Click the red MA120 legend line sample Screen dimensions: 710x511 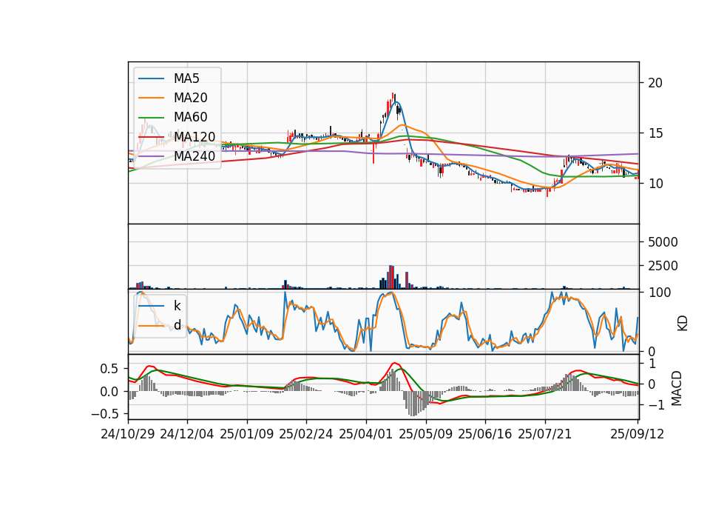pos(151,136)
